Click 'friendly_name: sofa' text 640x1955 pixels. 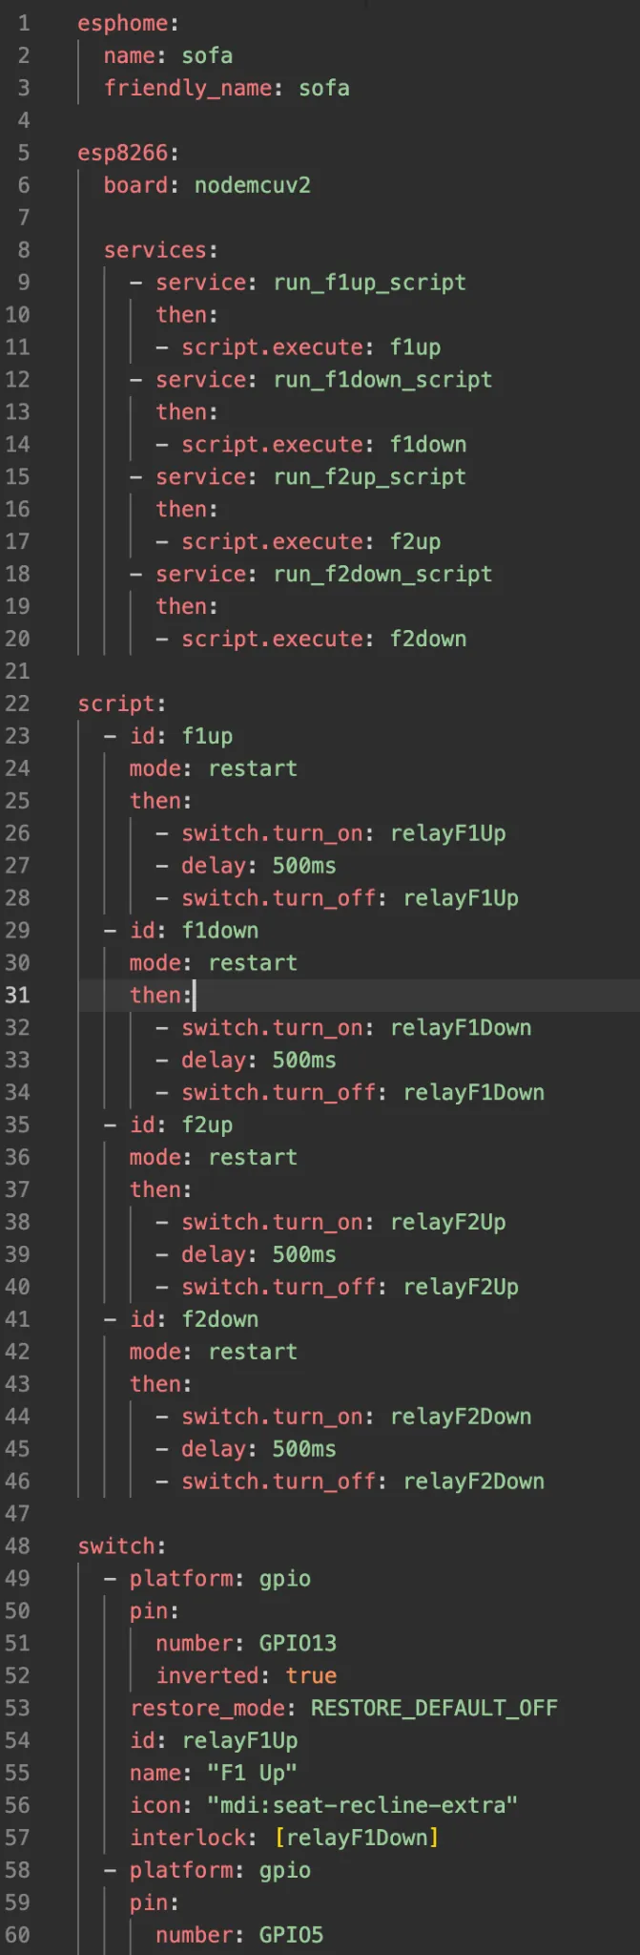[227, 88]
